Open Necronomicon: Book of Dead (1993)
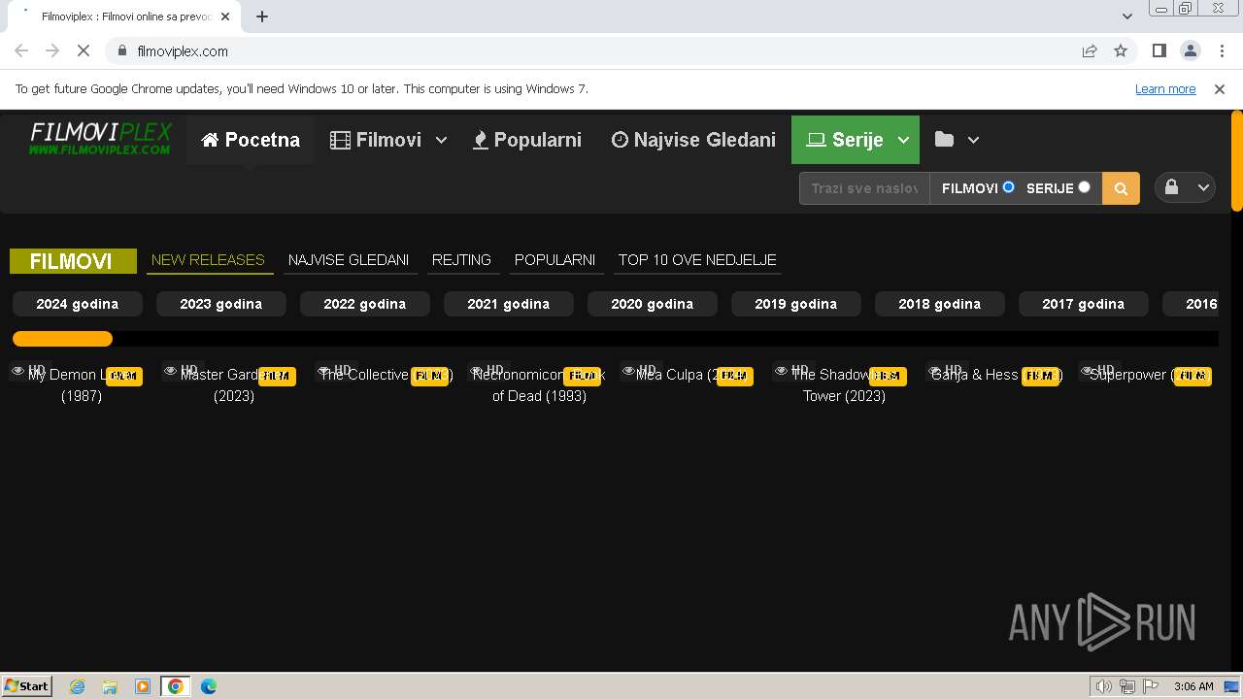 539,385
